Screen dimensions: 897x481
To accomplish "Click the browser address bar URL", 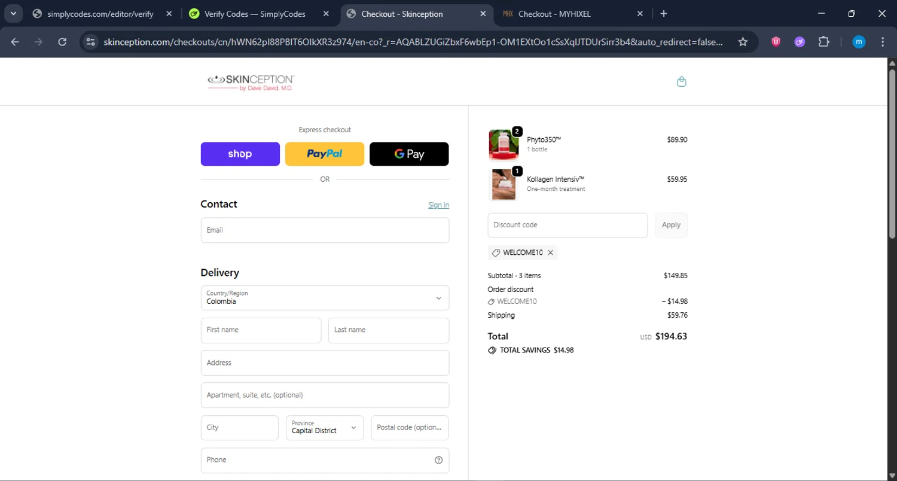I will tap(413, 42).
